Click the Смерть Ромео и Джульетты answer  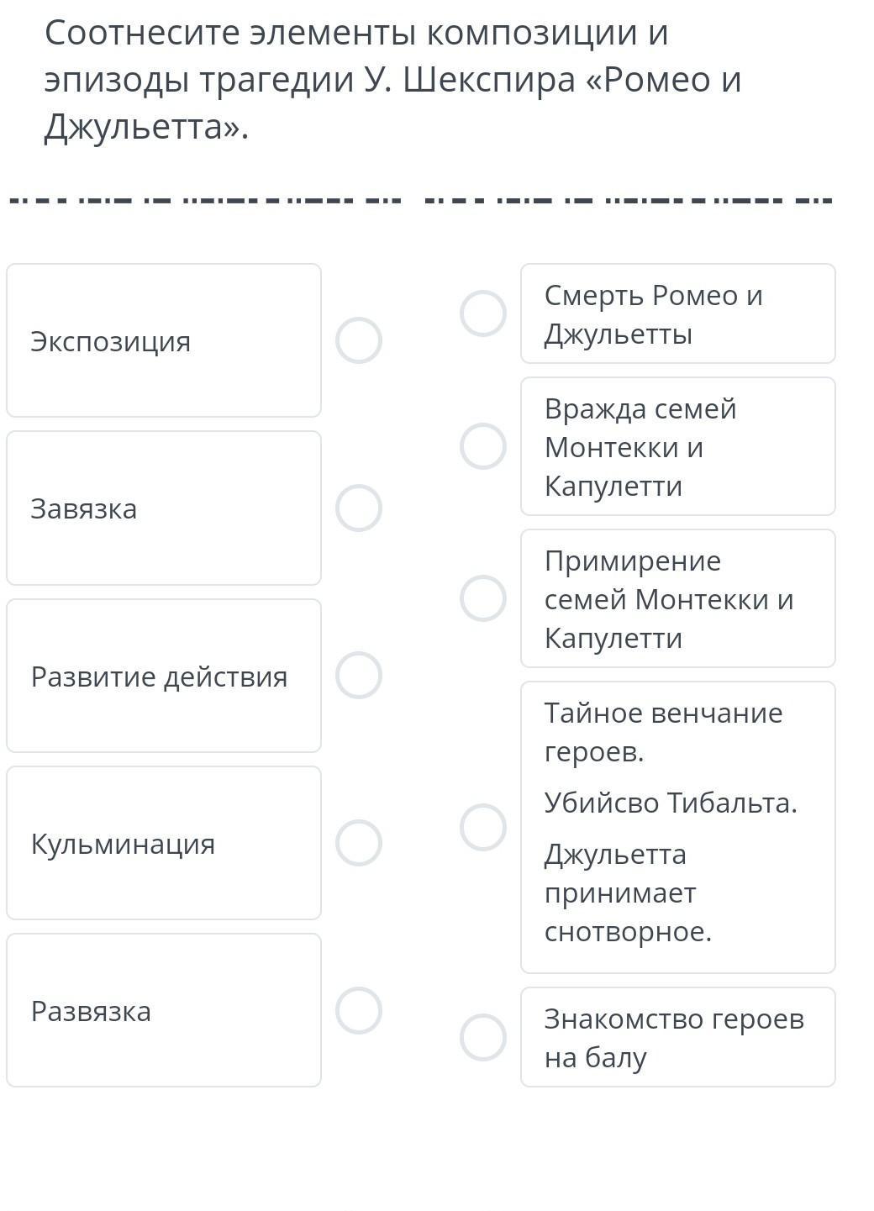[x=677, y=313]
